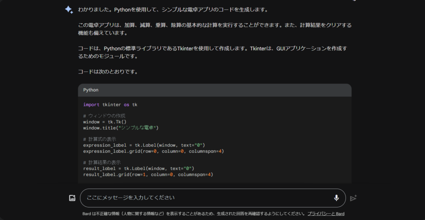
Task: Click the result_label.grid code line
Action: pyautogui.click(x=148, y=174)
